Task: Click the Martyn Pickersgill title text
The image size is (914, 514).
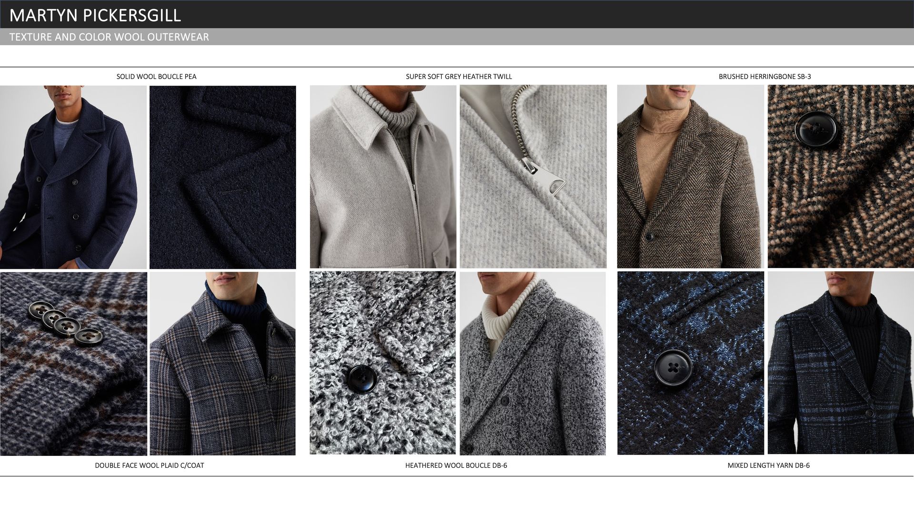Action: [95, 15]
